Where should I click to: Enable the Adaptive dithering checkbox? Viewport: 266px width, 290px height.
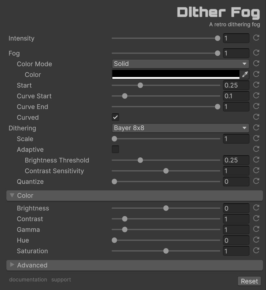pyautogui.click(x=115, y=149)
